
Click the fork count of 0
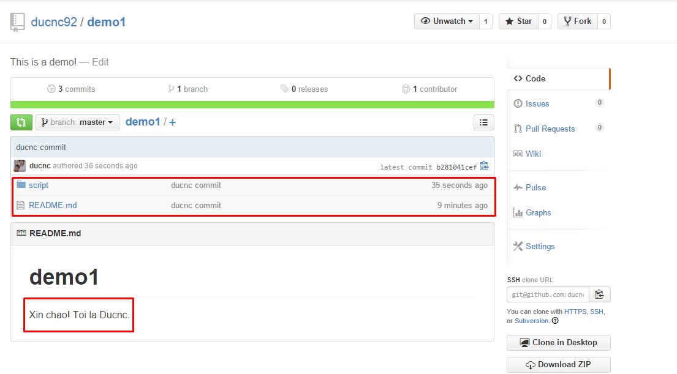[604, 21]
